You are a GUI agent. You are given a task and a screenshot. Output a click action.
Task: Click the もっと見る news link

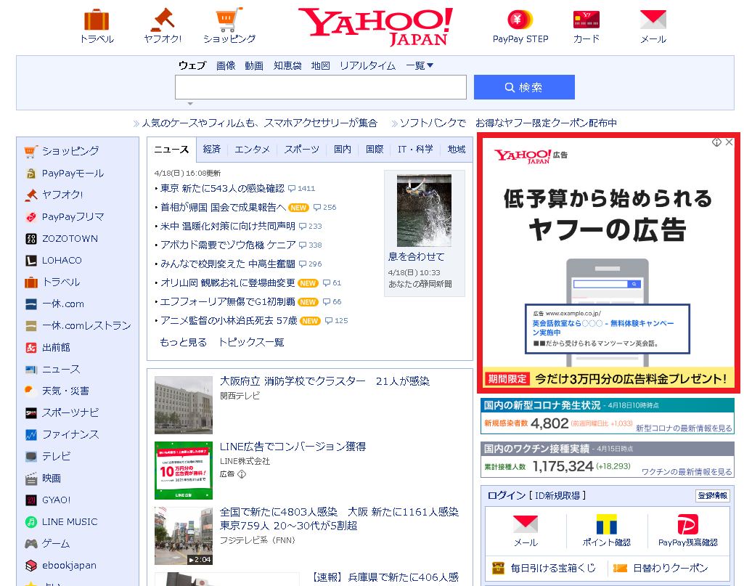pos(183,342)
